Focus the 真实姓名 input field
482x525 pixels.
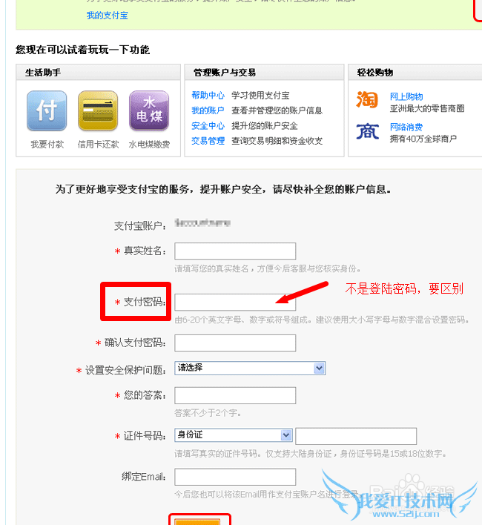point(235,251)
